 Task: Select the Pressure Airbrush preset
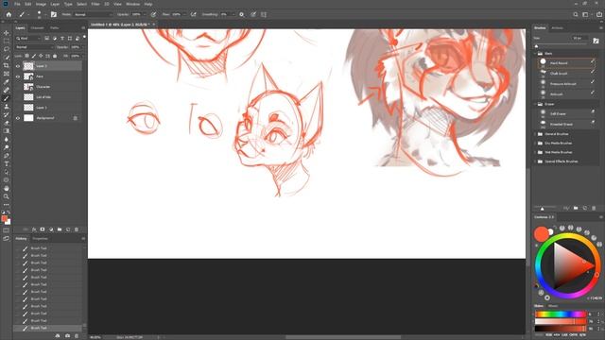[x=567, y=84]
